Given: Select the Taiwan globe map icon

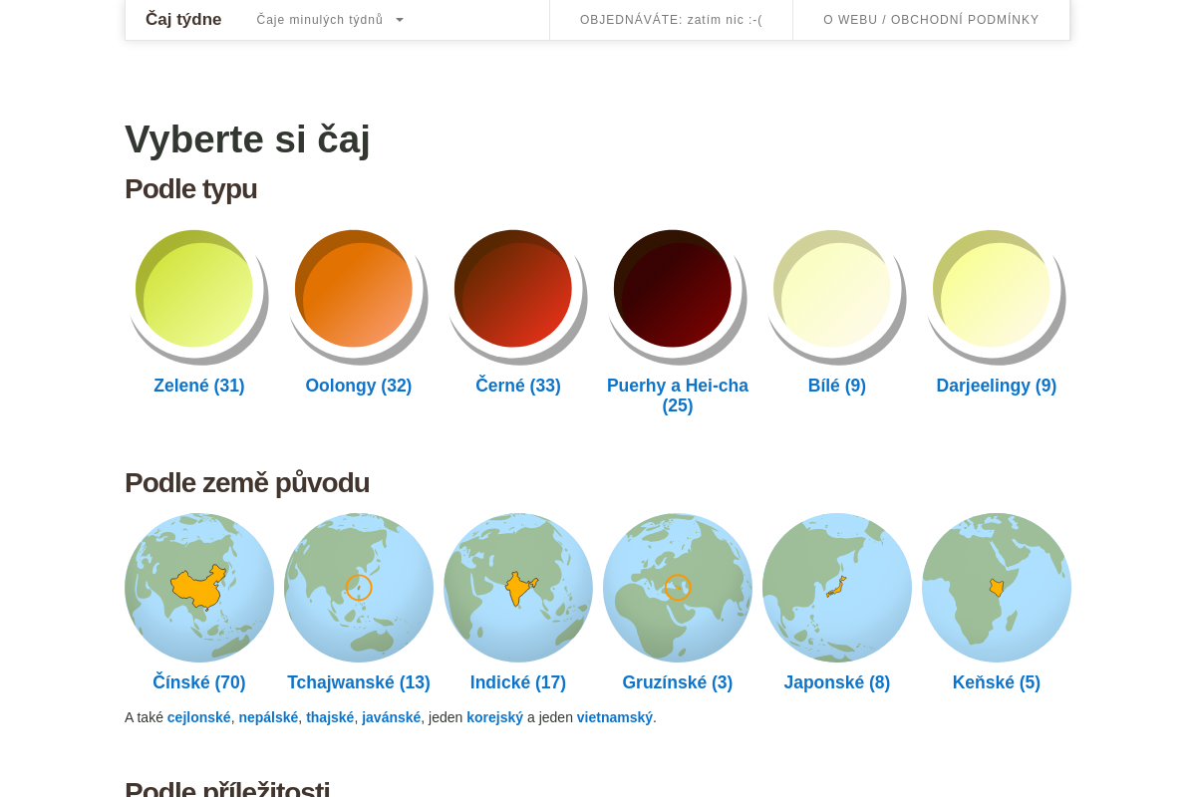Looking at the screenshot, I should (x=359, y=588).
